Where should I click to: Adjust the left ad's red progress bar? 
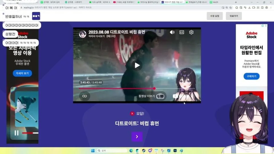pyautogui.click(x=30, y=133)
